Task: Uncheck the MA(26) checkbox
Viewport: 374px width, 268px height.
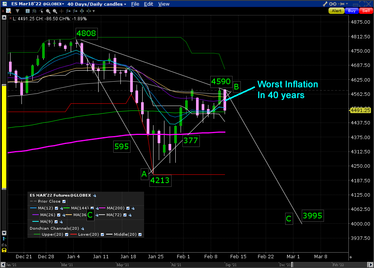Action: [x=59, y=215]
